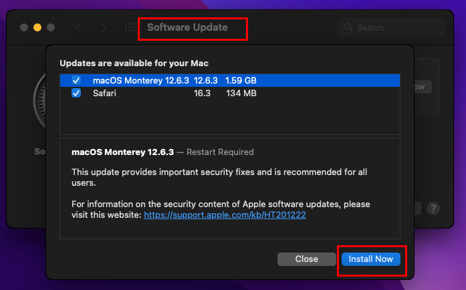The width and height of the screenshot is (466, 290).
Task: Select the Safari 16.3 update row
Action: pyautogui.click(x=230, y=94)
